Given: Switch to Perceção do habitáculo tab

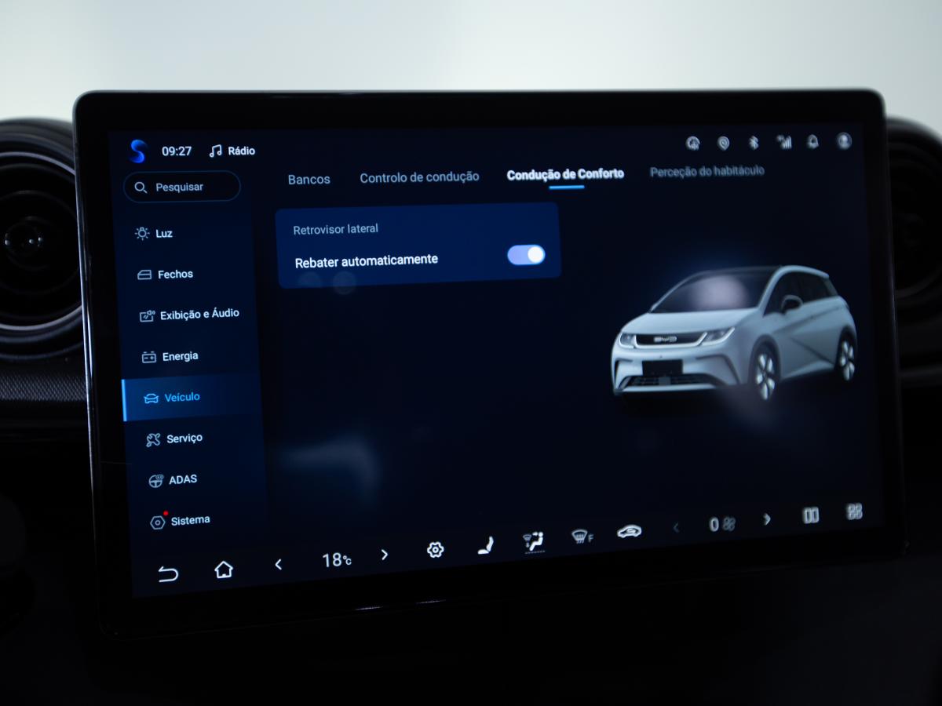Looking at the screenshot, I should tap(706, 171).
